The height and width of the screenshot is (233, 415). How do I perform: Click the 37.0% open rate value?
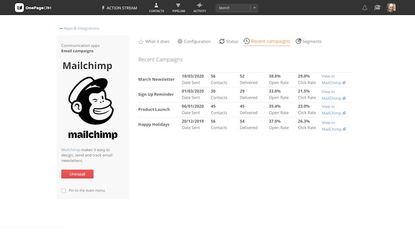tap(275, 121)
